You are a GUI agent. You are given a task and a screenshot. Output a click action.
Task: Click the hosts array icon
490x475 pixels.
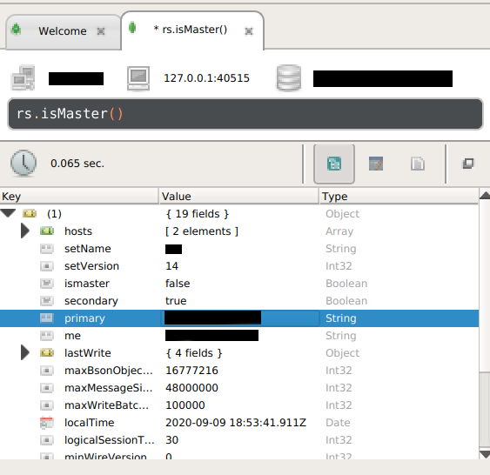click(x=47, y=231)
